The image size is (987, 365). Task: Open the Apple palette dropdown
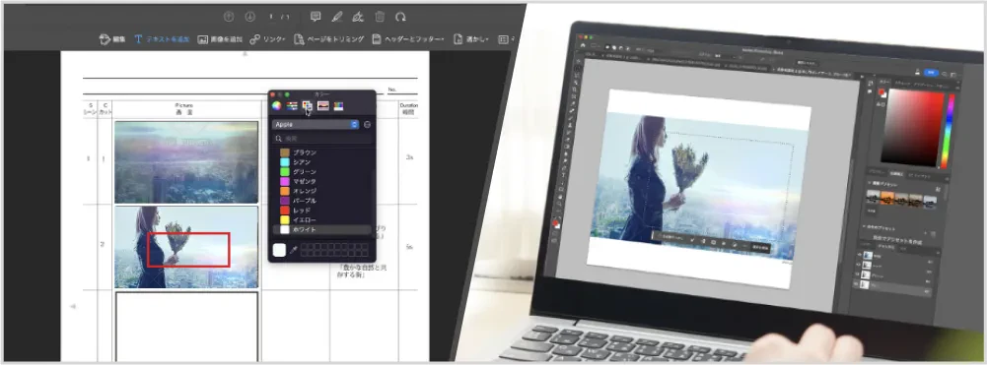[316, 124]
